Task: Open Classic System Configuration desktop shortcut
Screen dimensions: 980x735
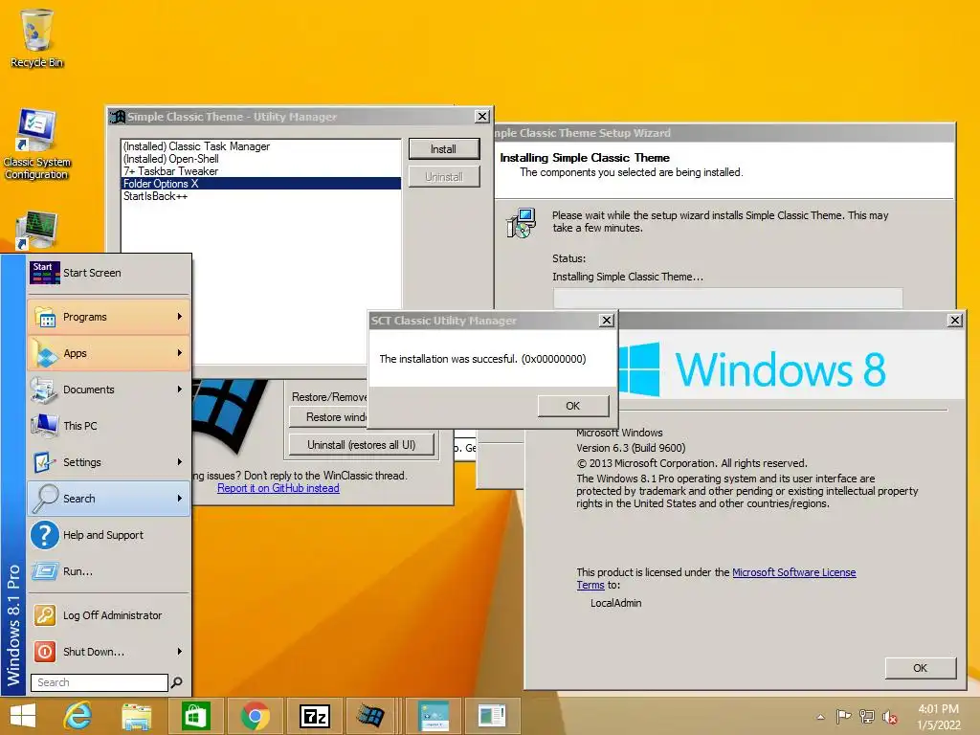Action: [x=36, y=144]
